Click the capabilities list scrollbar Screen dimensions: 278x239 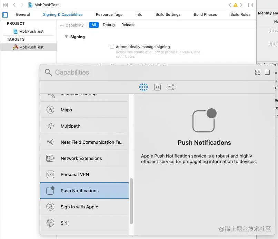[131, 201]
